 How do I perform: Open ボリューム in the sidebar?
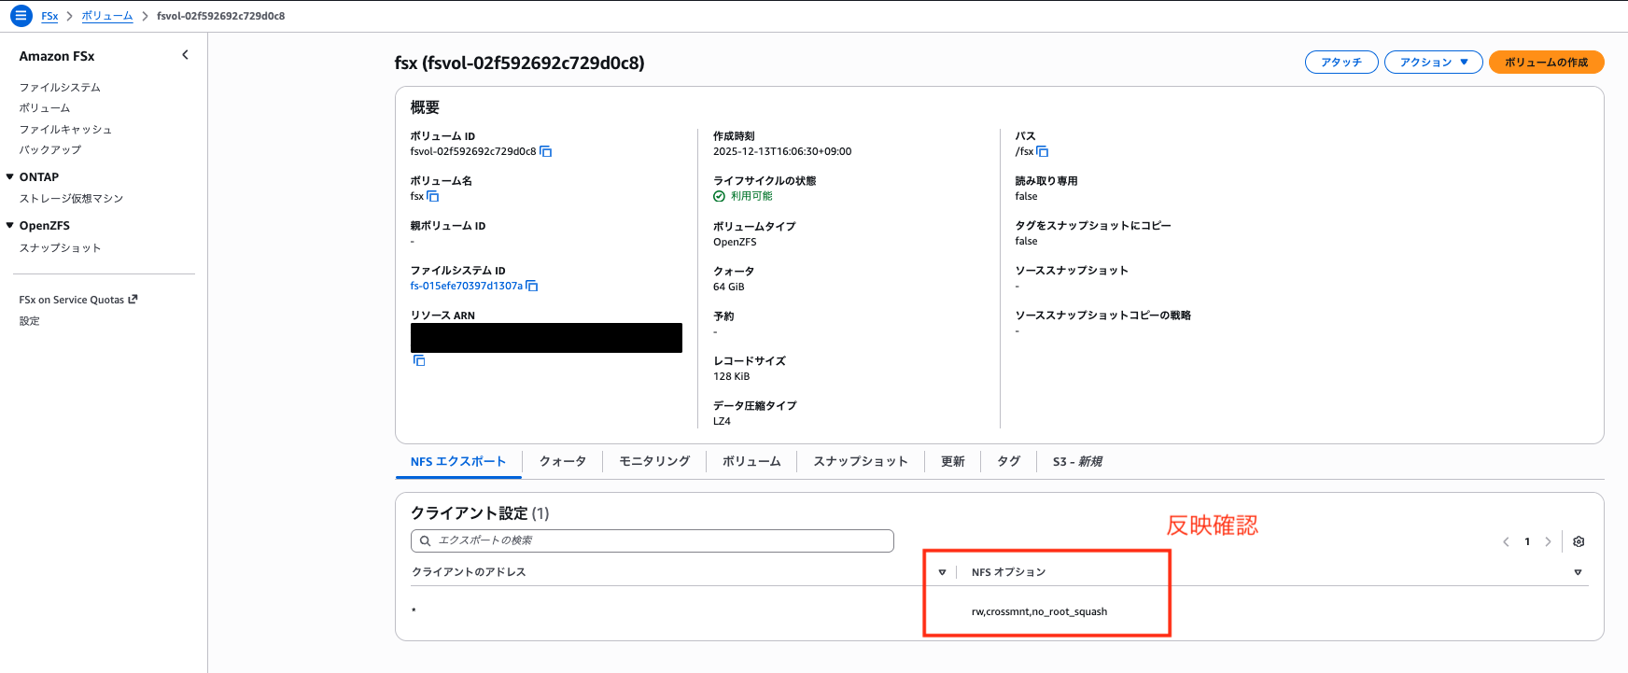pos(45,108)
